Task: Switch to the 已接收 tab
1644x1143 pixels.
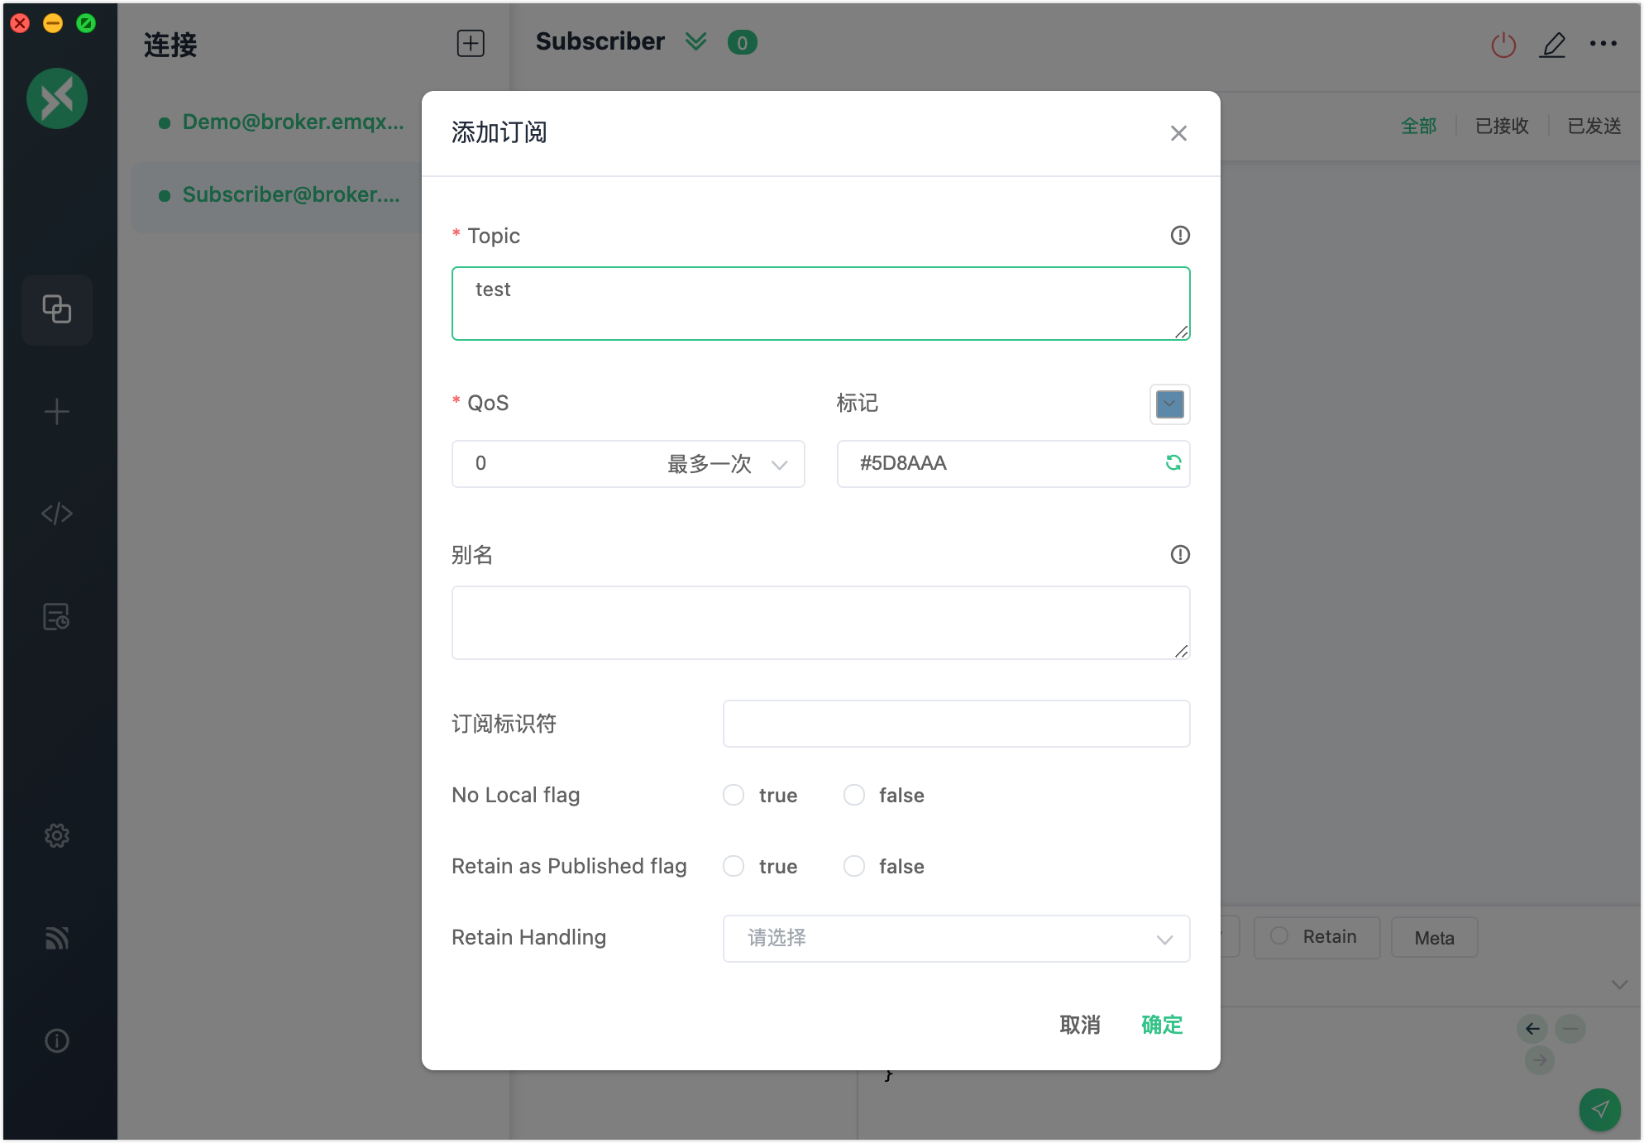Action: pyautogui.click(x=1501, y=126)
